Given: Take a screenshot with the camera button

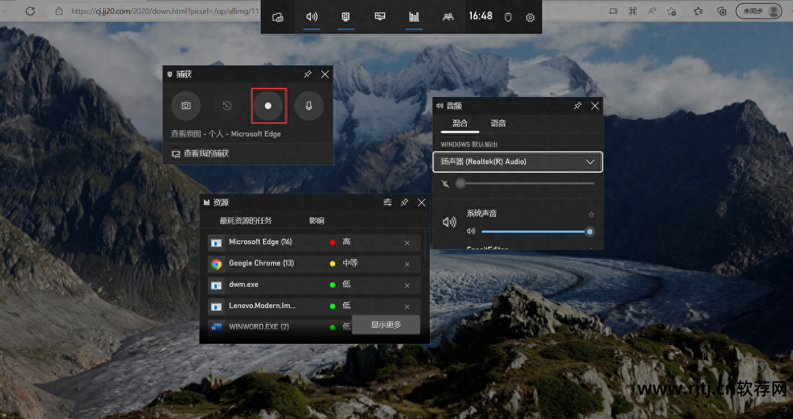Looking at the screenshot, I should (186, 106).
